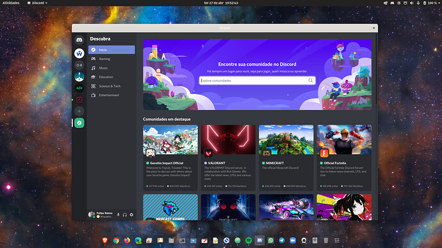
Task: Click the Explore comunidades search field
Action: click(x=257, y=81)
